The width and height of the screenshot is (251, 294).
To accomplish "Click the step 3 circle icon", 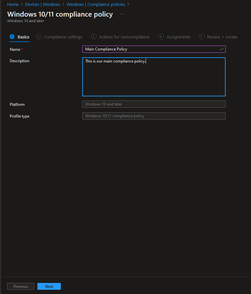I will coord(93,36).
